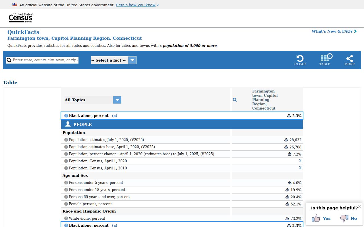The width and height of the screenshot is (364, 227).
Task: Click the Farmington town column header text
Action: (265, 100)
